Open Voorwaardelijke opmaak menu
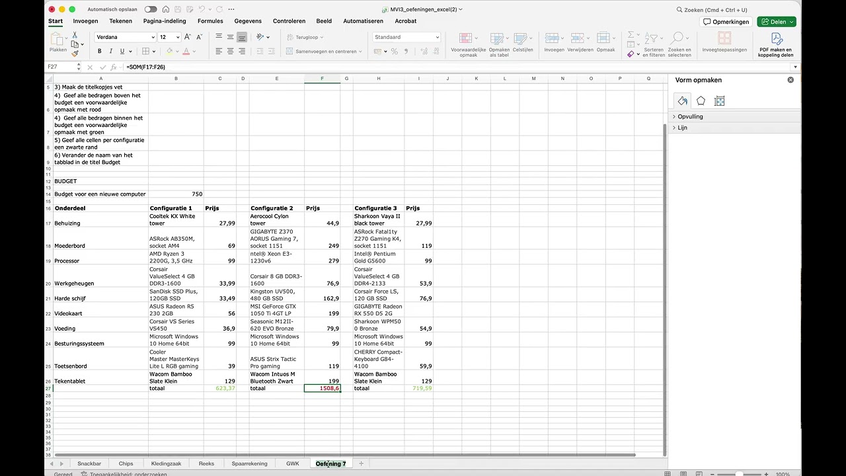The image size is (846, 476). pyautogui.click(x=468, y=44)
